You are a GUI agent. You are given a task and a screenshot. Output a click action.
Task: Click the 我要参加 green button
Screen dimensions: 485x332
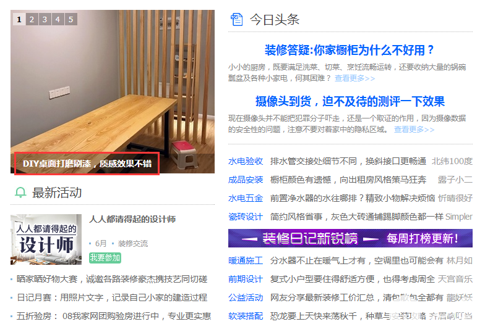(105, 258)
